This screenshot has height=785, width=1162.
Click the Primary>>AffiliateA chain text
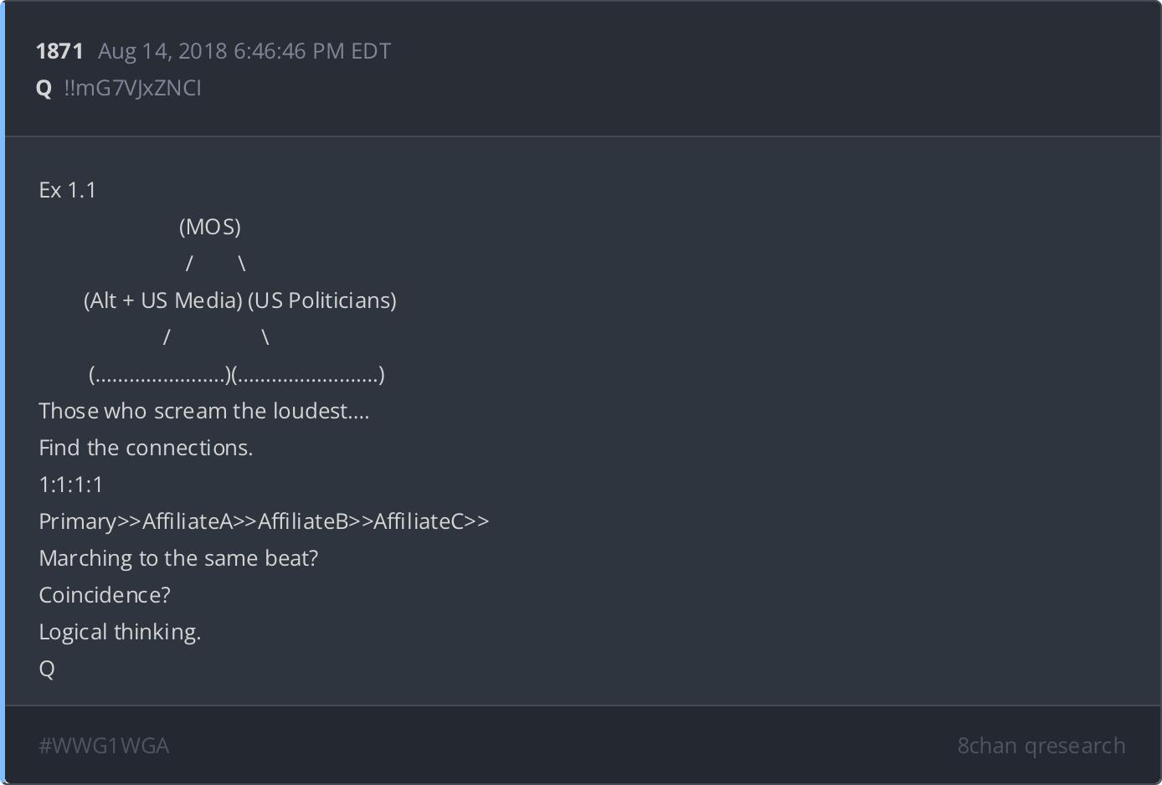[264, 521]
